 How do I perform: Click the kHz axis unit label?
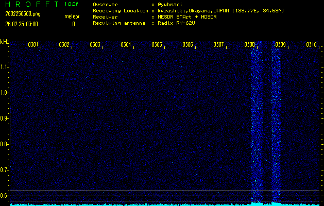coord(5,41)
